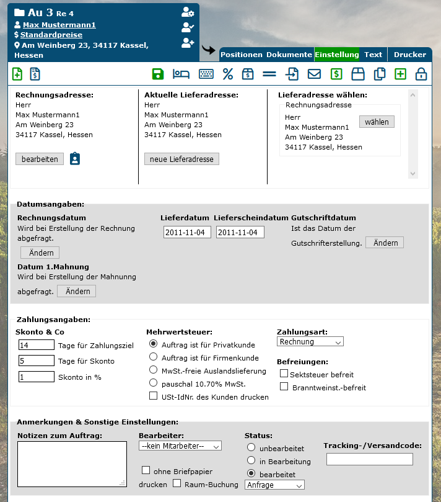The height and width of the screenshot is (502, 441).
Task: Click the Tracking-/Versandcode input field
Action: point(369,459)
